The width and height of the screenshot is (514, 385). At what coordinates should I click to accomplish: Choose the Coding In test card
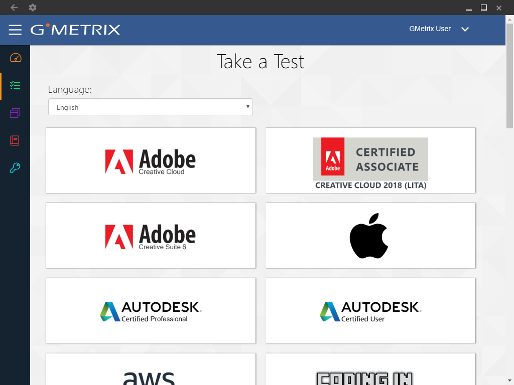click(x=370, y=369)
